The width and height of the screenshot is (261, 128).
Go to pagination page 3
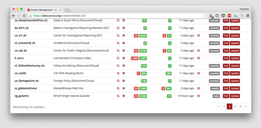tap(235, 106)
